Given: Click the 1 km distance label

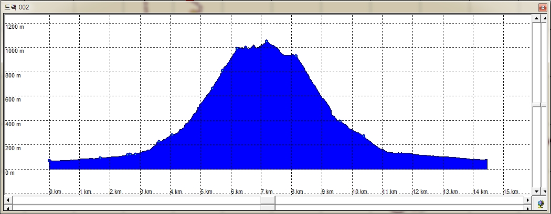Looking at the screenshot, I should [x=86, y=192].
